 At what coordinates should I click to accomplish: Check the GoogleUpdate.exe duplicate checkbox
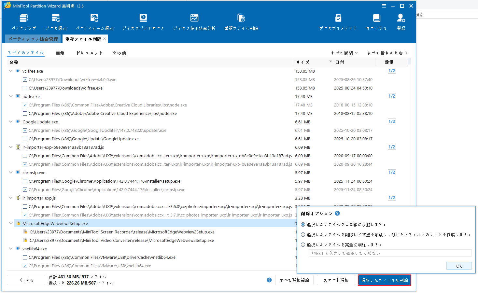pos(25,139)
